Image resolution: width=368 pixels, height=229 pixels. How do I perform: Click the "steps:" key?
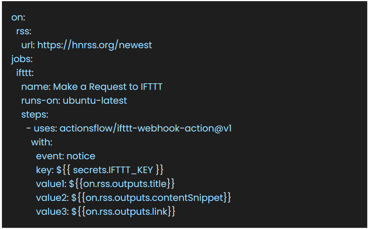35,114
